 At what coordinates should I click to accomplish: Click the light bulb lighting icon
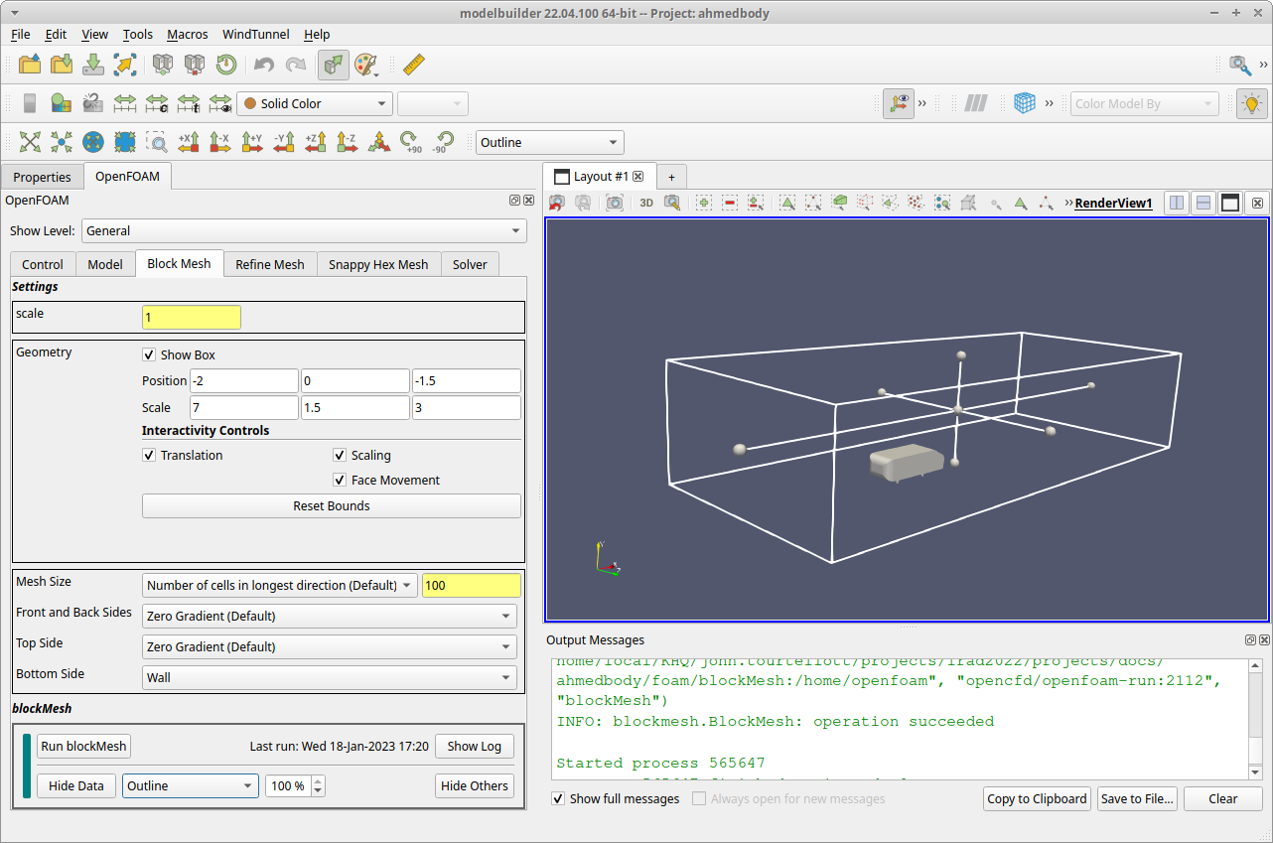coord(1252,103)
